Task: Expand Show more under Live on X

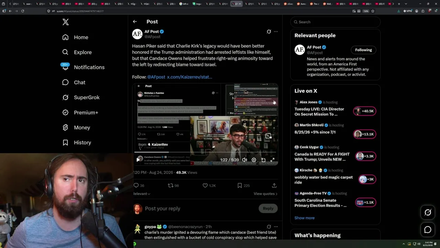Action: pyautogui.click(x=305, y=218)
